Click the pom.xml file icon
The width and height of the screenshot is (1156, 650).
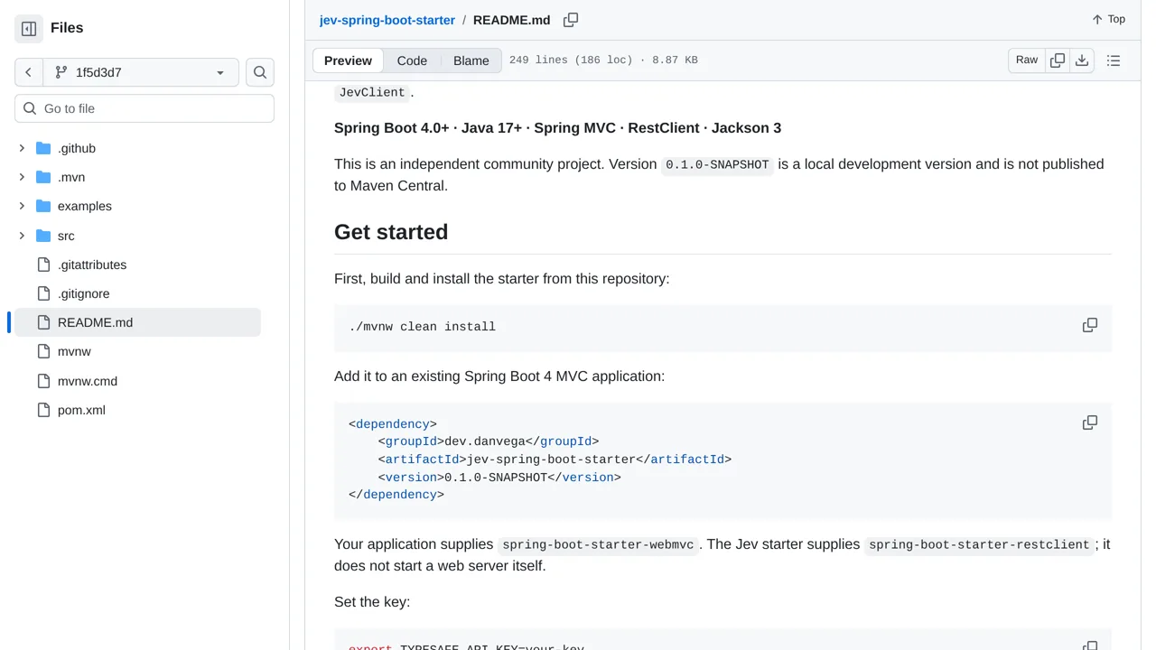(43, 410)
